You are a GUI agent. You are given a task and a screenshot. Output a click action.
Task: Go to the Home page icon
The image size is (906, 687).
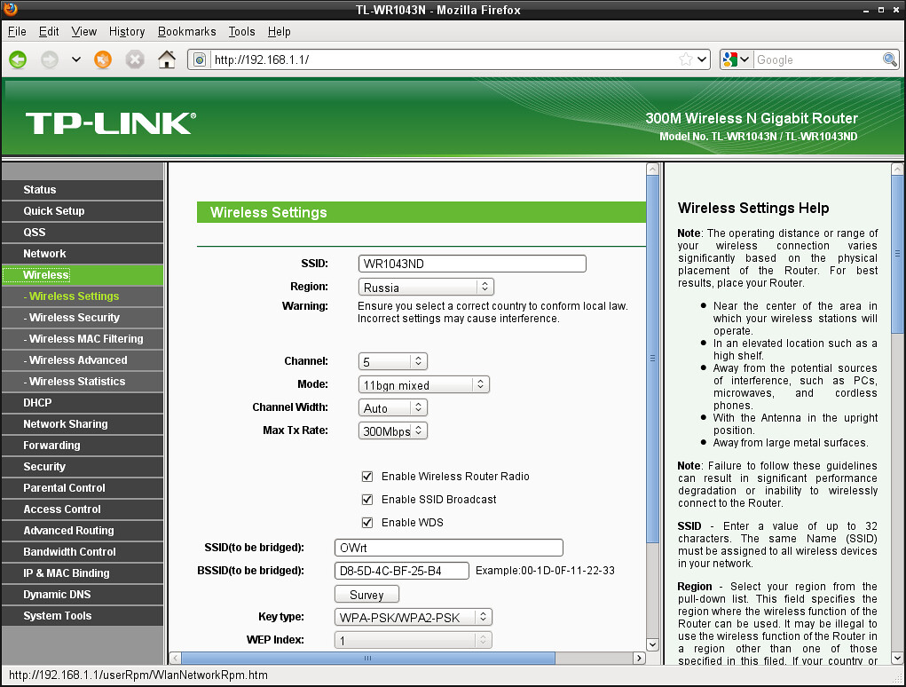(166, 59)
